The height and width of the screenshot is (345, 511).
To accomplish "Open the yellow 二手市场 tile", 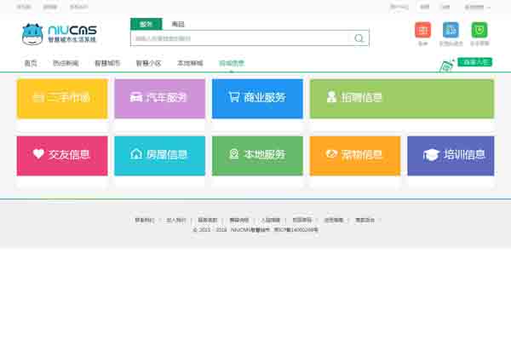I will pos(62,98).
